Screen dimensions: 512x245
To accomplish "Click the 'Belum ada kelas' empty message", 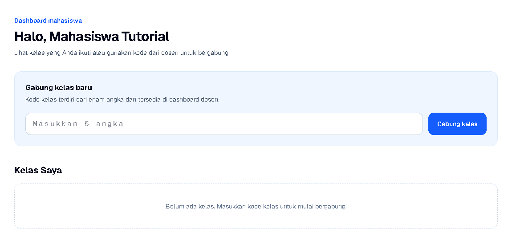I will tap(256, 206).
